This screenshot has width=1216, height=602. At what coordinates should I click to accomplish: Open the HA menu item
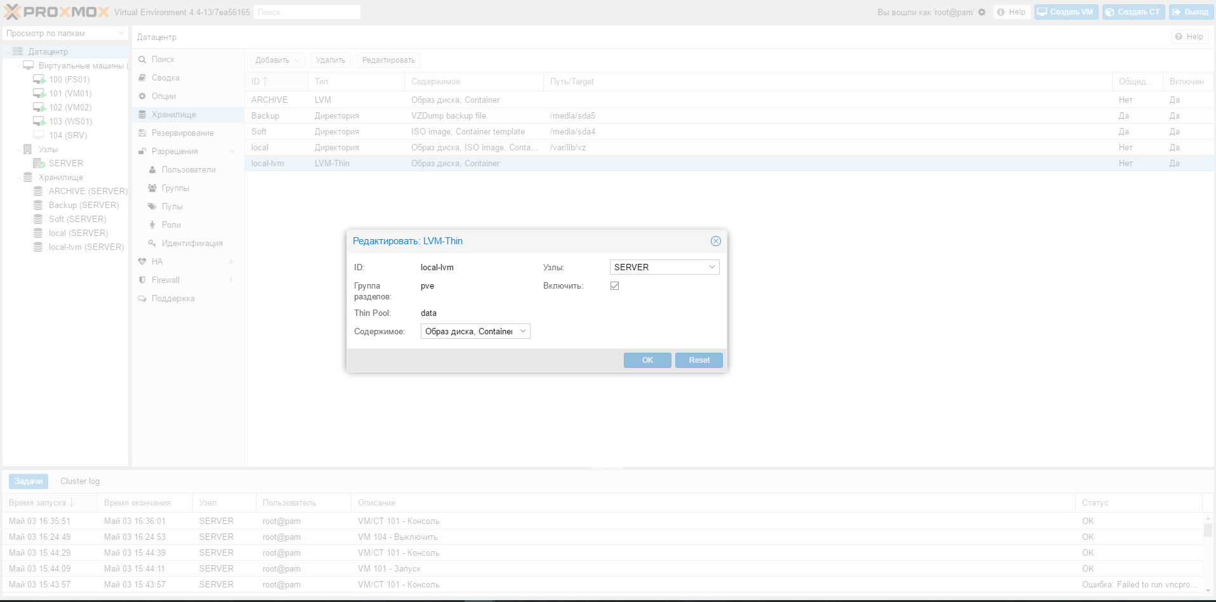click(188, 261)
